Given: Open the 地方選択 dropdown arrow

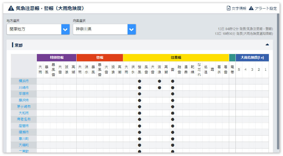Looking at the screenshot, I should point(65,29).
